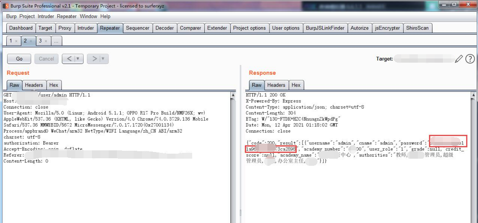Image resolution: width=478 pixels, height=223 pixels.
Task: Switch to the Comparer tab
Action: (191, 28)
